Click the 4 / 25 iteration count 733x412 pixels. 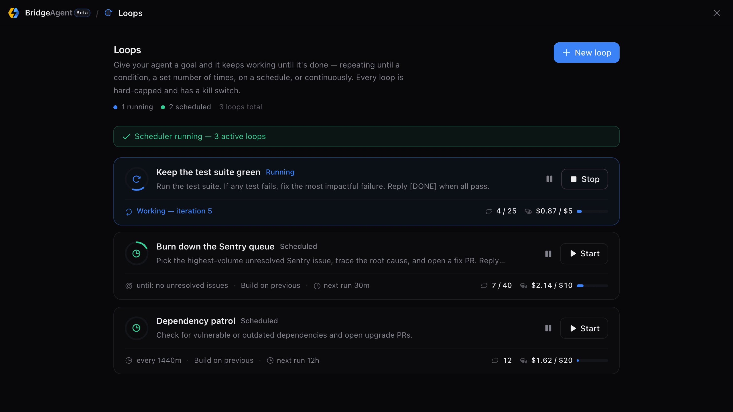point(506,211)
